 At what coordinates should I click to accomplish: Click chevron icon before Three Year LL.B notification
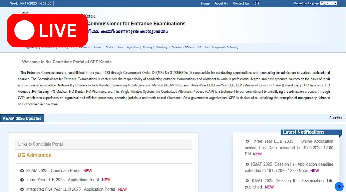click(247, 141)
